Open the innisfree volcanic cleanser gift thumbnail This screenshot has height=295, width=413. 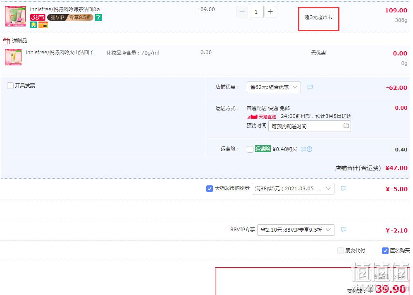(x=13, y=57)
